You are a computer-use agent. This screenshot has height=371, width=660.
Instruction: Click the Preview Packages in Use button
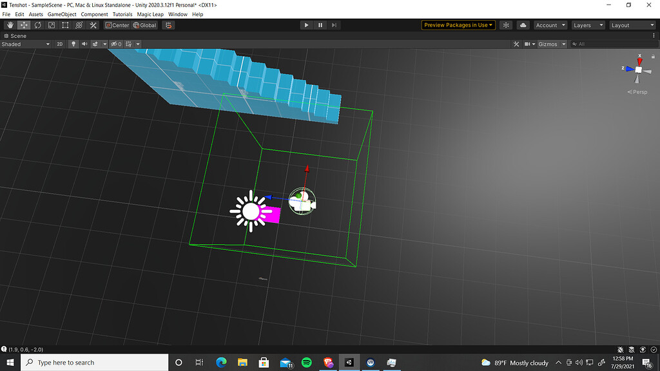coord(458,24)
